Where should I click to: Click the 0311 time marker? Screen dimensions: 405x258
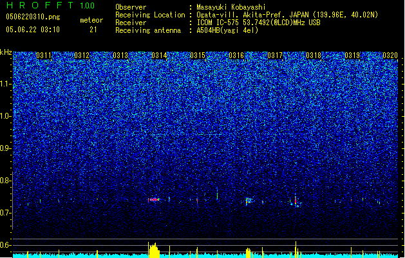pyautogui.click(x=44, y=55)
